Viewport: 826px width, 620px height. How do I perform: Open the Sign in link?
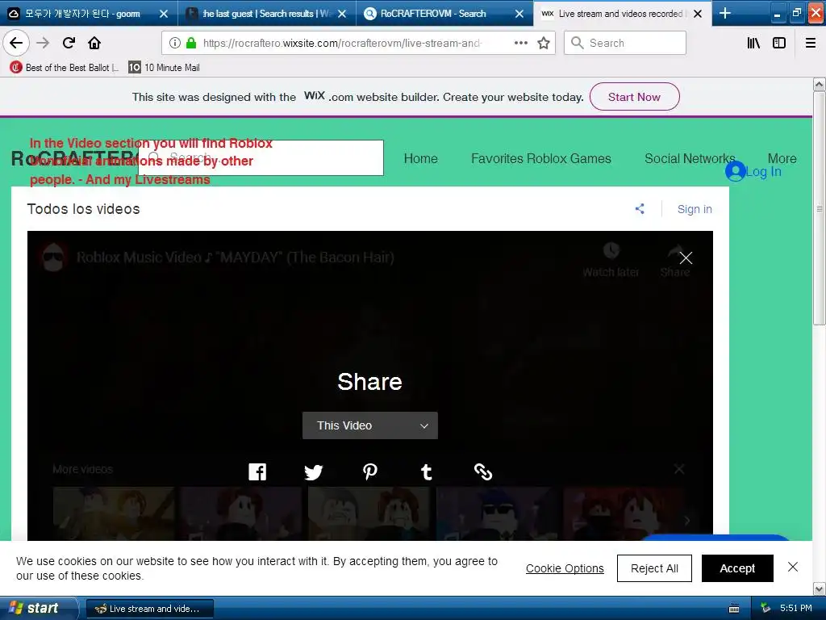695,209
